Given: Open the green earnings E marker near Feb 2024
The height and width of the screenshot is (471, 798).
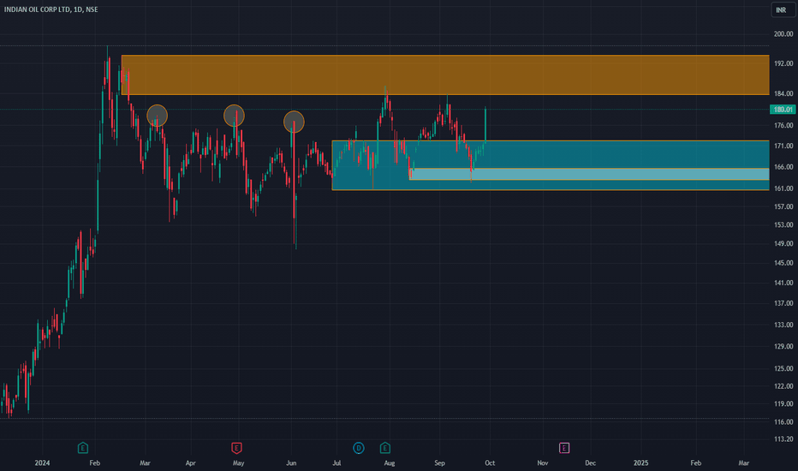Looking at the screenshot, I should click(x=83, y=448).
